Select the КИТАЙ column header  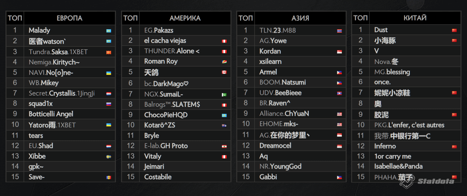coord(415,18)
